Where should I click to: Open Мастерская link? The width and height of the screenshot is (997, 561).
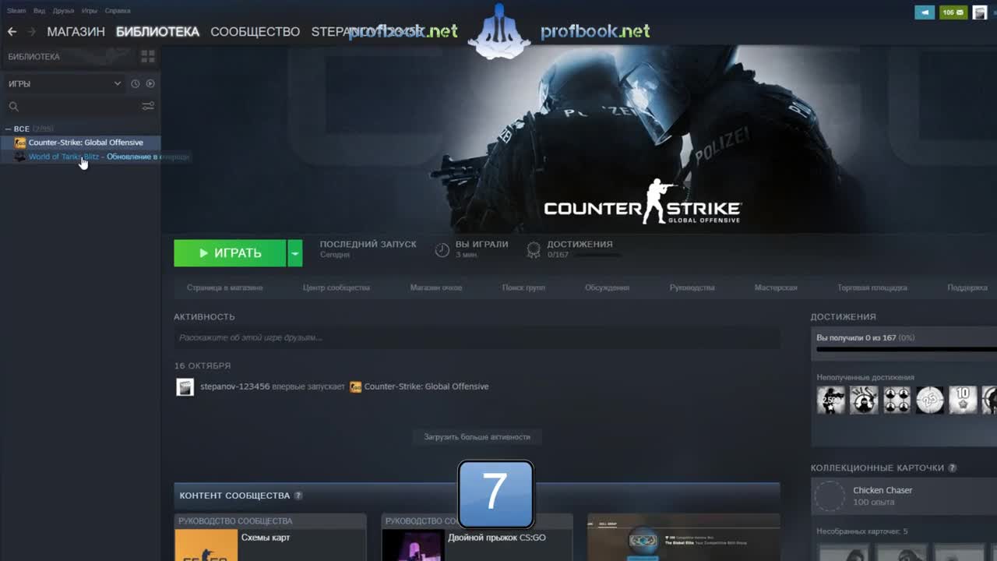(x=776, y=288)
